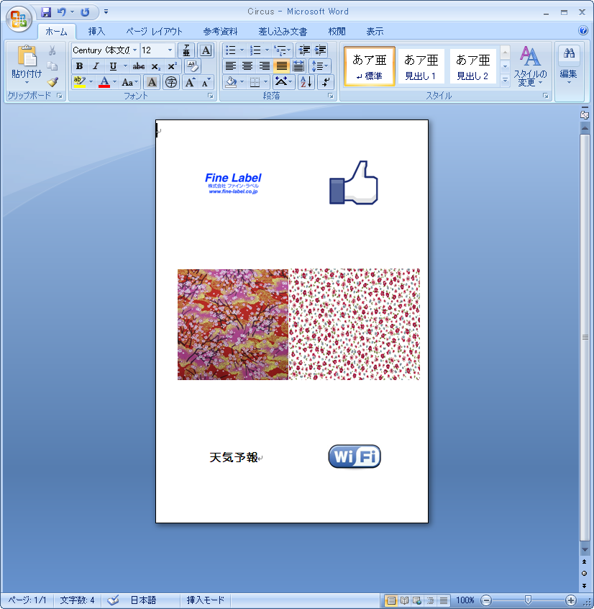Apply the red font color button
594x609 pixels.
(104, 82)
